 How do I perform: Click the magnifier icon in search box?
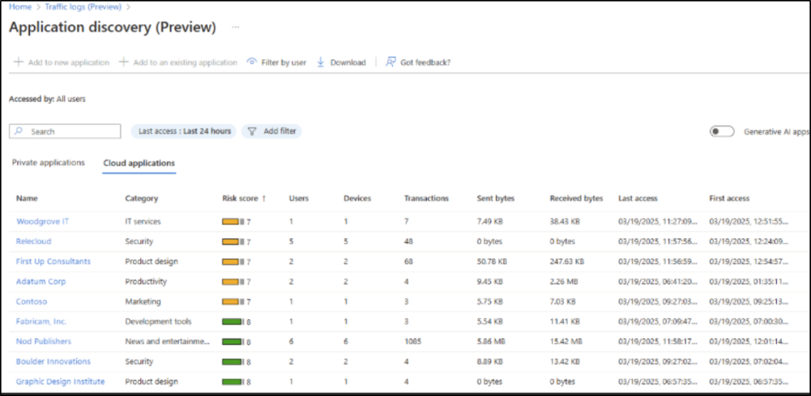[19, 131]
